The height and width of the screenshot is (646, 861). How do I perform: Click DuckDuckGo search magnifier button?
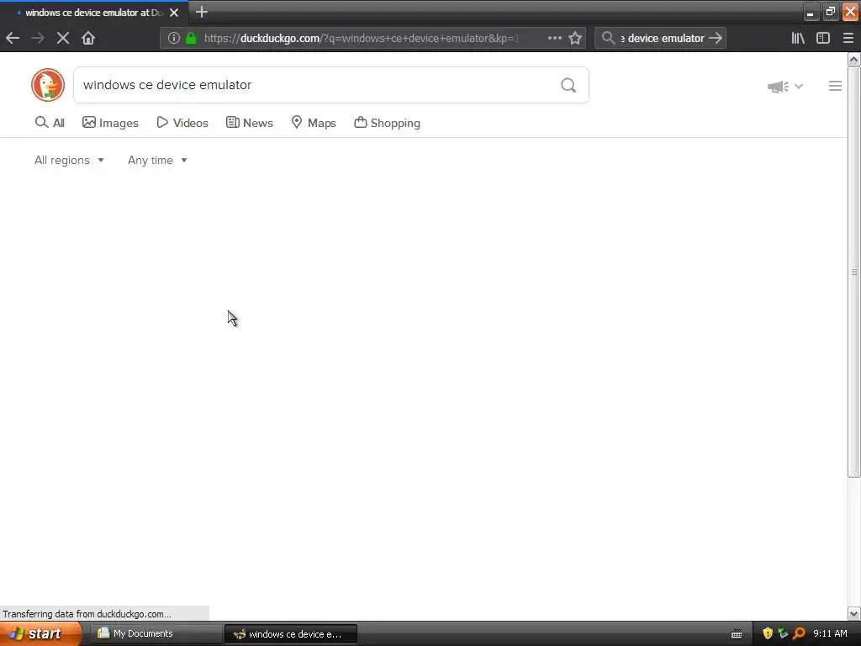click(x=568, y=85)
